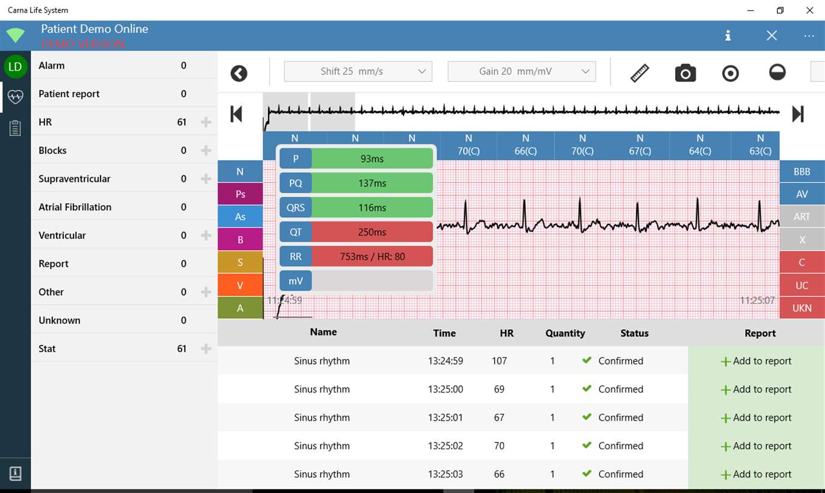Screen dimensions: 825x493
Task: Select the Patient report list item
Action: 124,94
